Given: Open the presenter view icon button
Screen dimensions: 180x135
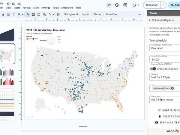Looking at the screenshot, I should (109, 5).
